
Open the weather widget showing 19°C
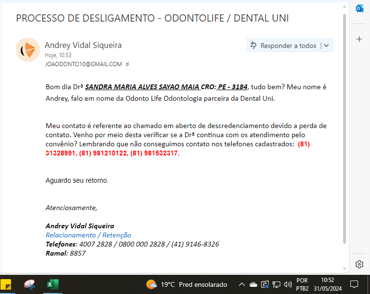[x=187, y=284]
